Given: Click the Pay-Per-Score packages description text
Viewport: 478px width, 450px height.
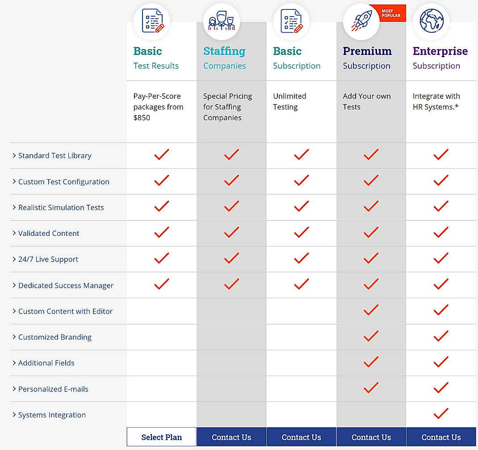Looking at the screenshot, I should [159, 107].
